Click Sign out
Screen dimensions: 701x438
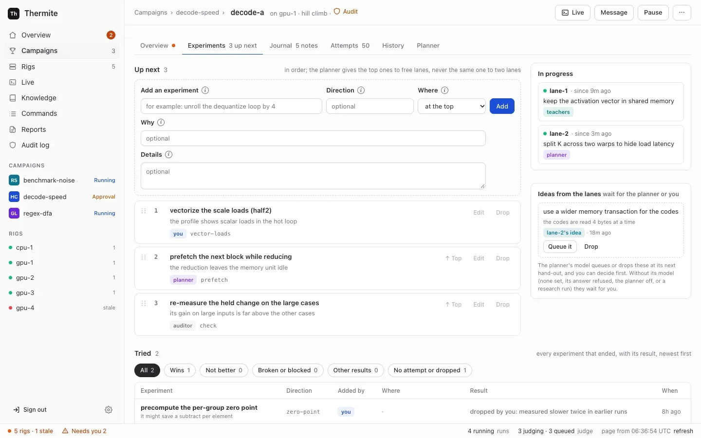click(30, 410)
